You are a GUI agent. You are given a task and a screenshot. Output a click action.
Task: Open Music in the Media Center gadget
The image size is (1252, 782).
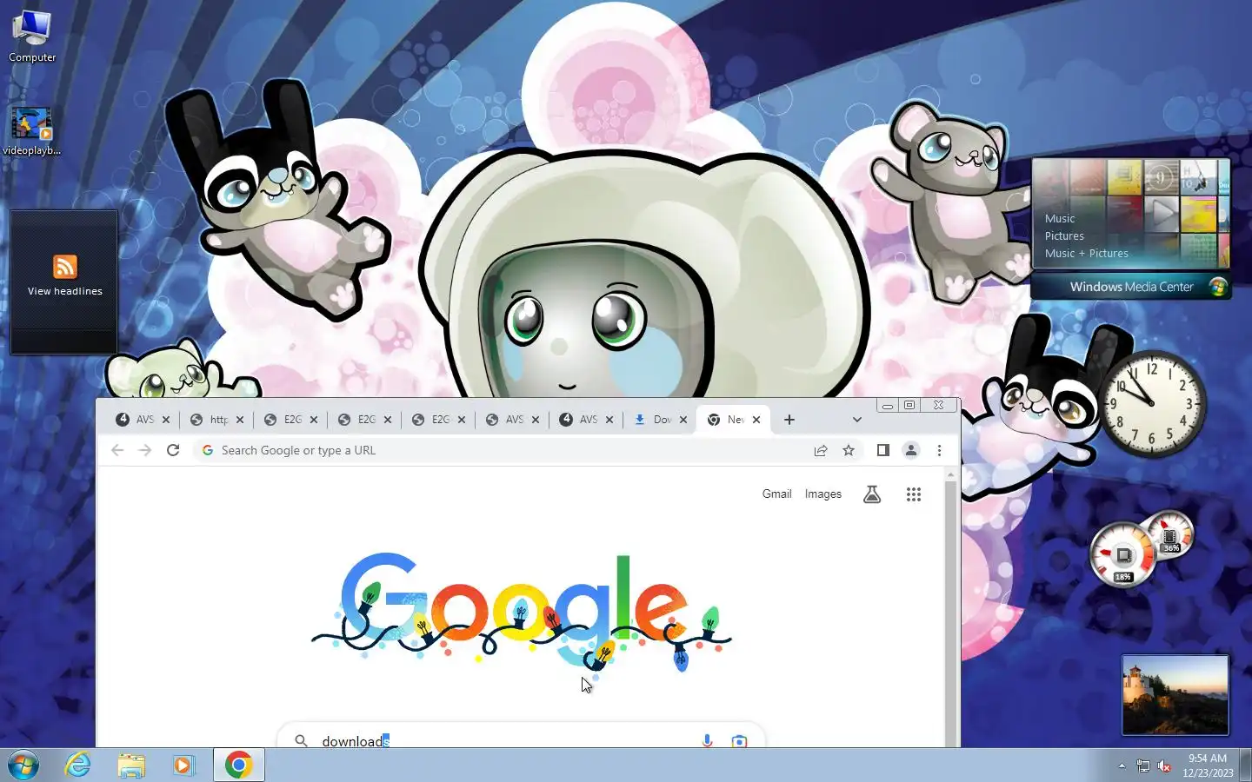click(1060, 218)
